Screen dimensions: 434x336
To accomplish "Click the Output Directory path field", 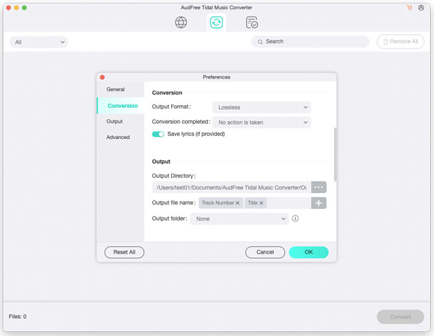I will (x=232, y=188).
